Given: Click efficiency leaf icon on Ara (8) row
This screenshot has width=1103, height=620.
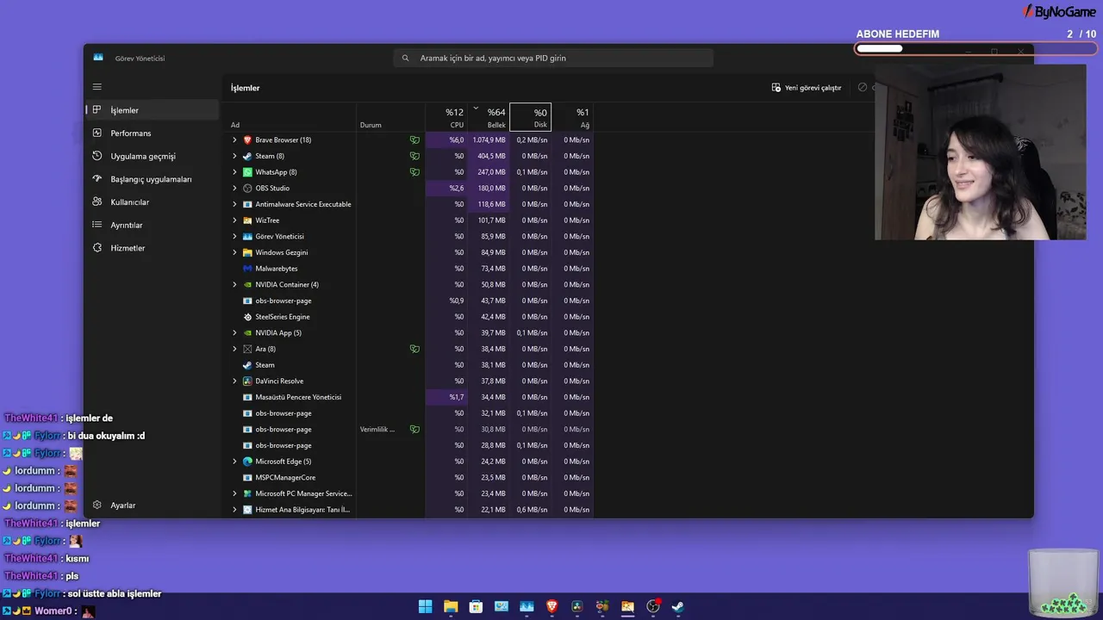Looking at the screenshot, I should pos(414,349).
